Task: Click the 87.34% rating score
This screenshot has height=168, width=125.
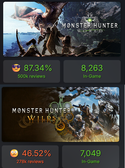Action: (x=38, y=68)
